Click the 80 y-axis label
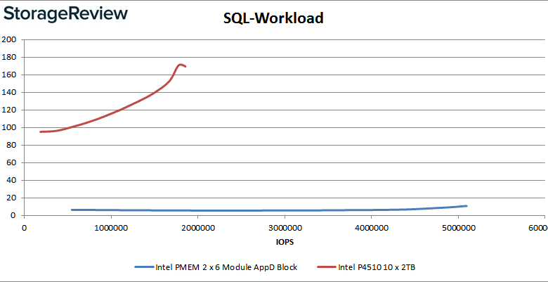The height and width of the screenshot is (282, 548). point(10,145)
